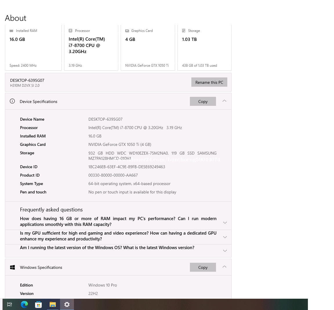Viewport: 334px width, 310px height.
Task: Click the NVIDIA GTX 1050 Ti (4 GB) specification value
Action: 120,144
